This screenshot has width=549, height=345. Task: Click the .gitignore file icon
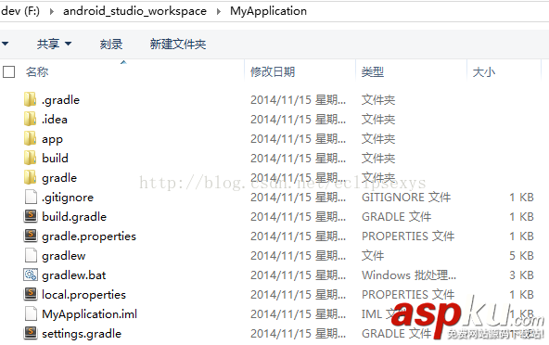[x=31, y=197]
